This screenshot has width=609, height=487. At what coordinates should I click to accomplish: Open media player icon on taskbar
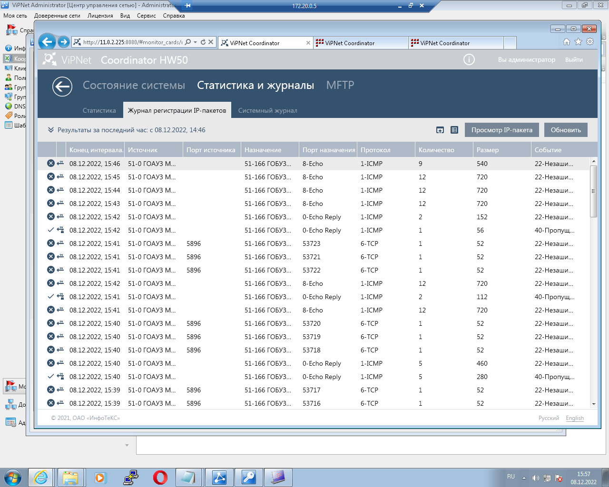click(x=100, y=477)
